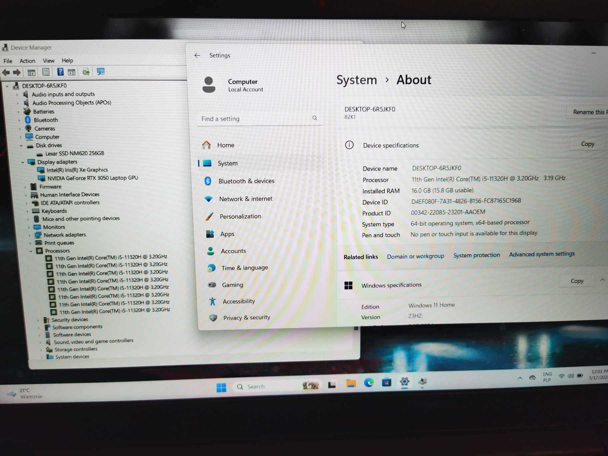
Task: Copy the Windows specifications
Action: [x=577, y=281]
